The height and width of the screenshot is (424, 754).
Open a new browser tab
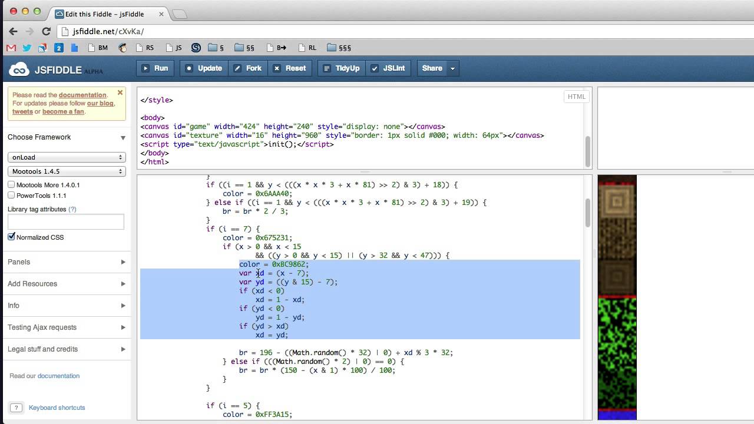(180, 14)
